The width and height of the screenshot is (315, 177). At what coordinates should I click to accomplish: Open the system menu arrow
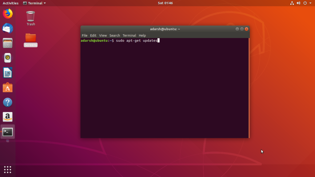pyautogui.click(x=310, y=3)
